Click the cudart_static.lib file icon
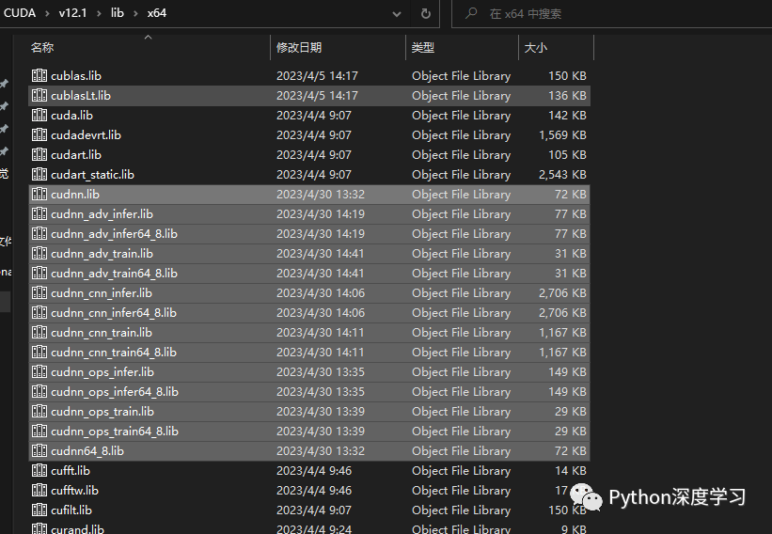Image resolution: width=772 pixels, height=534 pixels. point(39,174)
